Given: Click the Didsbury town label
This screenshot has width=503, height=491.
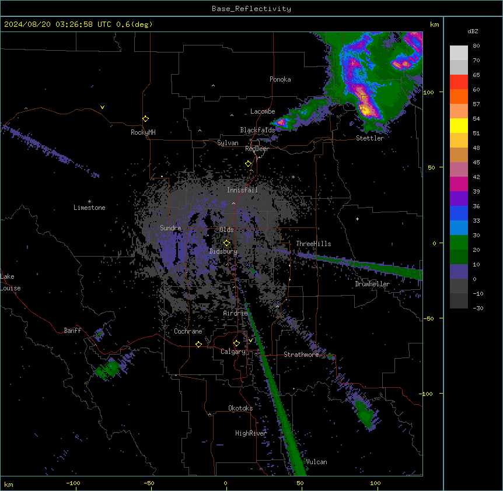Looking at the screenshot, I should coord(223,251).
